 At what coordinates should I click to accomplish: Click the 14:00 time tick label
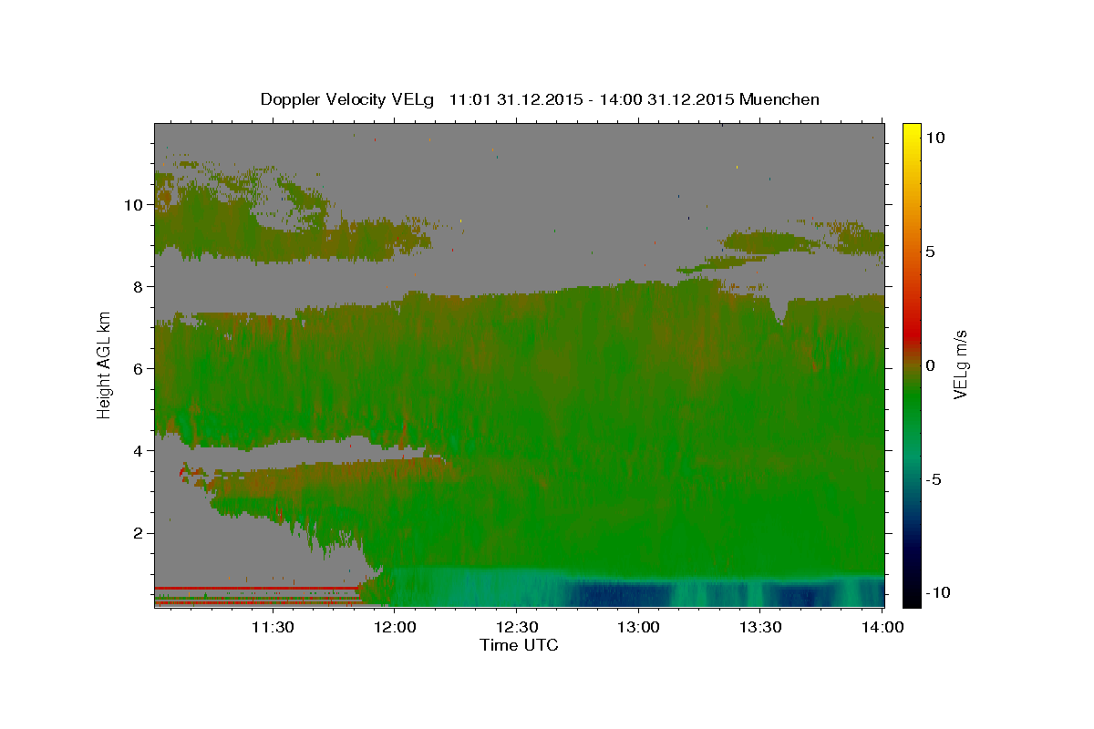pos(882,627)
